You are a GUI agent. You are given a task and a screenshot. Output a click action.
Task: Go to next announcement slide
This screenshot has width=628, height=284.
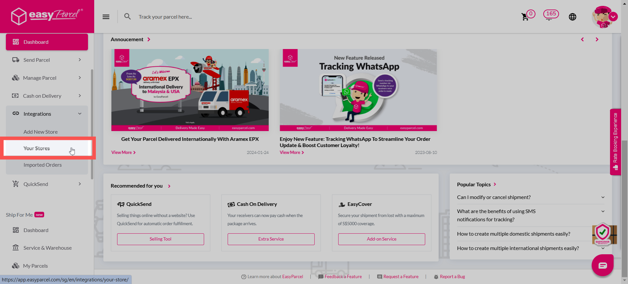tap(597, 39)
